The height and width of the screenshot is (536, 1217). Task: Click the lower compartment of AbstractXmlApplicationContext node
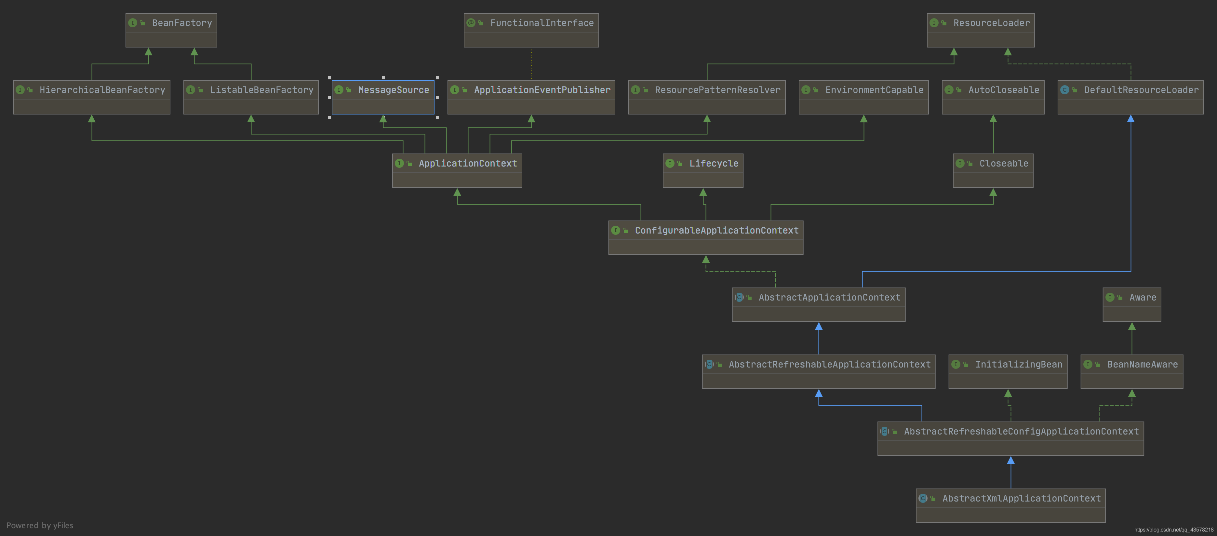(x=1010, y=515)
